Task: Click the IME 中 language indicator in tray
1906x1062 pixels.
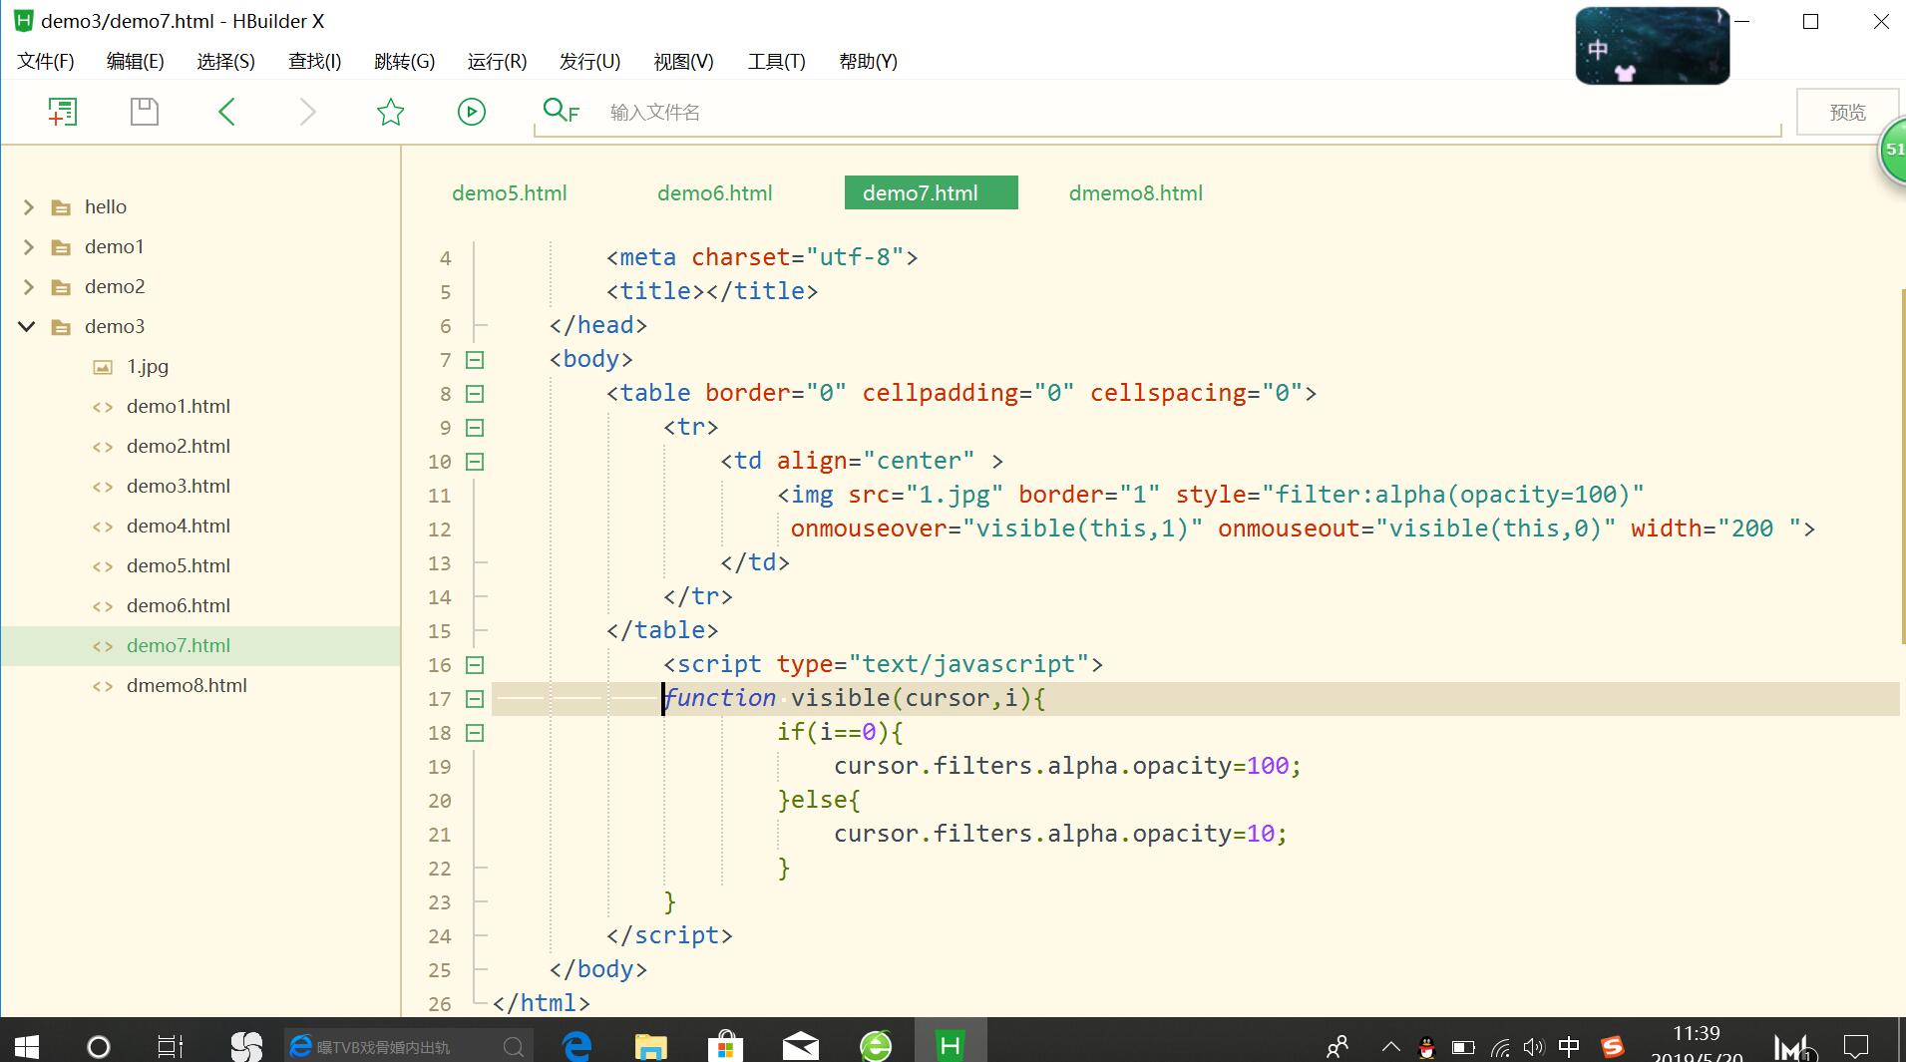Action: click(x=1569, y=1047)
